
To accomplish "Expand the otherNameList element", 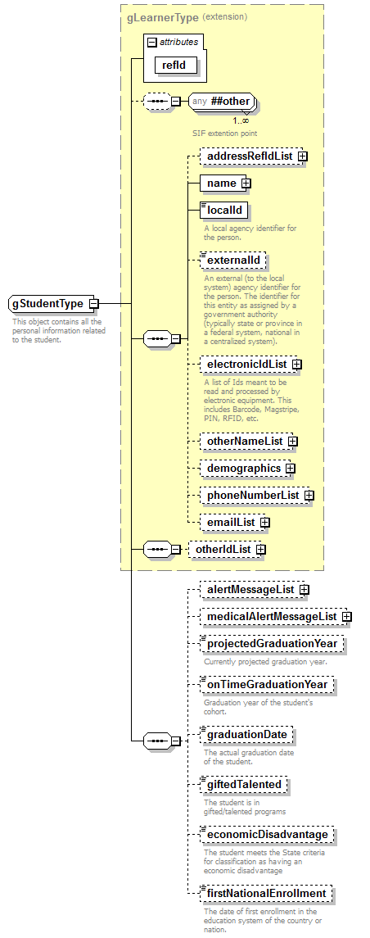I will [292, 442].
